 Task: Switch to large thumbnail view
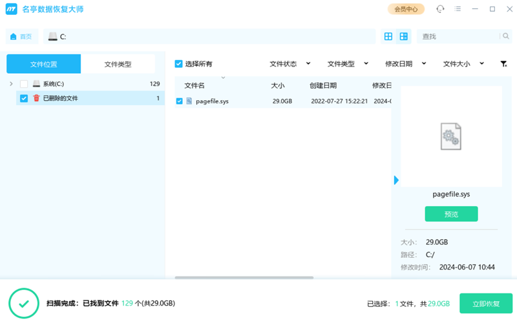pos(404,37)
